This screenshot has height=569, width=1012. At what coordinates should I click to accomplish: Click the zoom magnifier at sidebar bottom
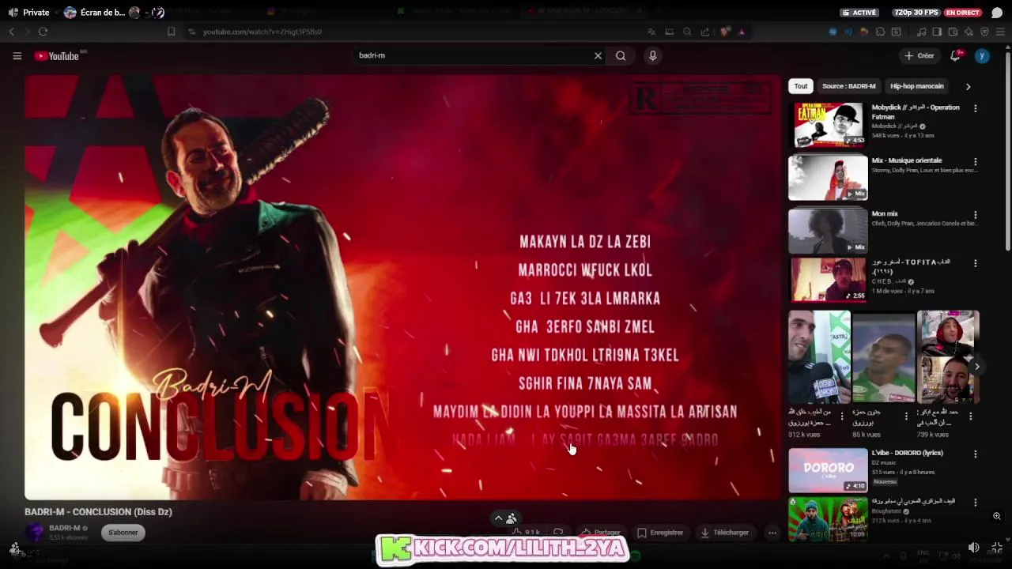[997, 516]
